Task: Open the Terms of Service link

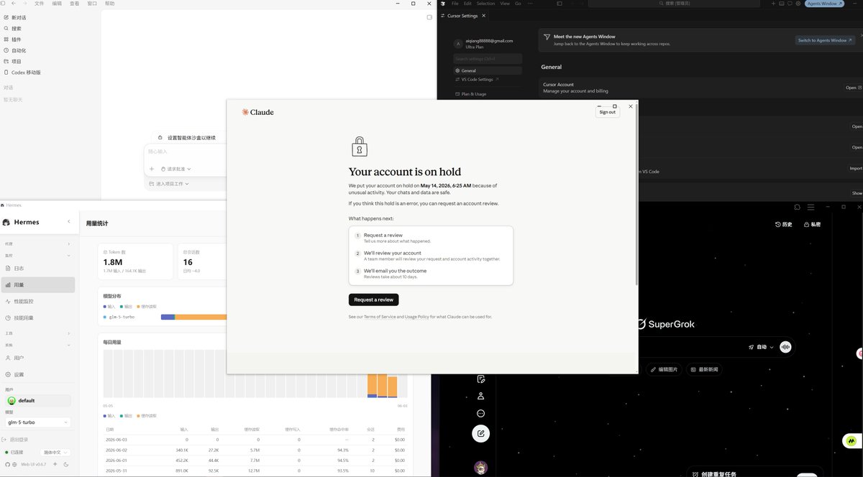Action: (x=380, y=317)
